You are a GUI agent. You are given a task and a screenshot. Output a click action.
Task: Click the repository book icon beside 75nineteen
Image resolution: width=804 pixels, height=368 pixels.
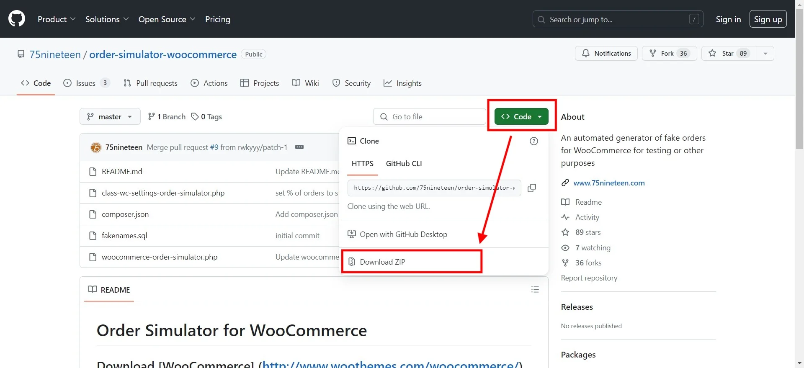coord(21,54)
